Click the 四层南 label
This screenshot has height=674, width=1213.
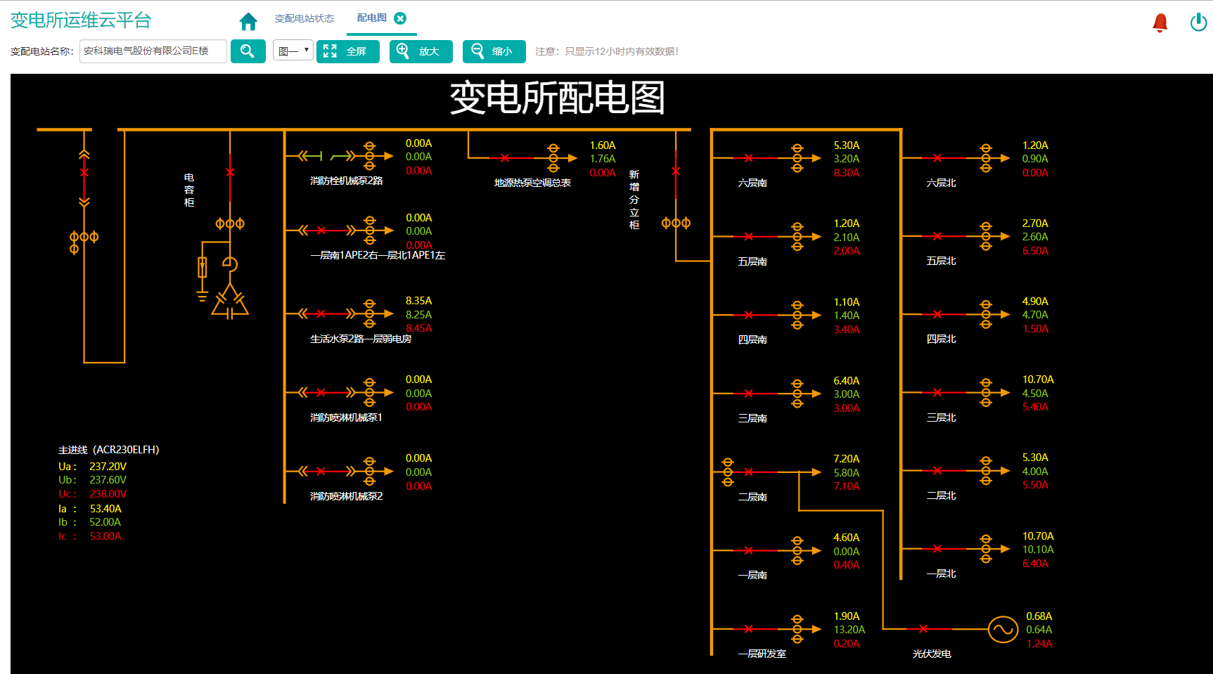pyautogui.click(x=752, y=340)
